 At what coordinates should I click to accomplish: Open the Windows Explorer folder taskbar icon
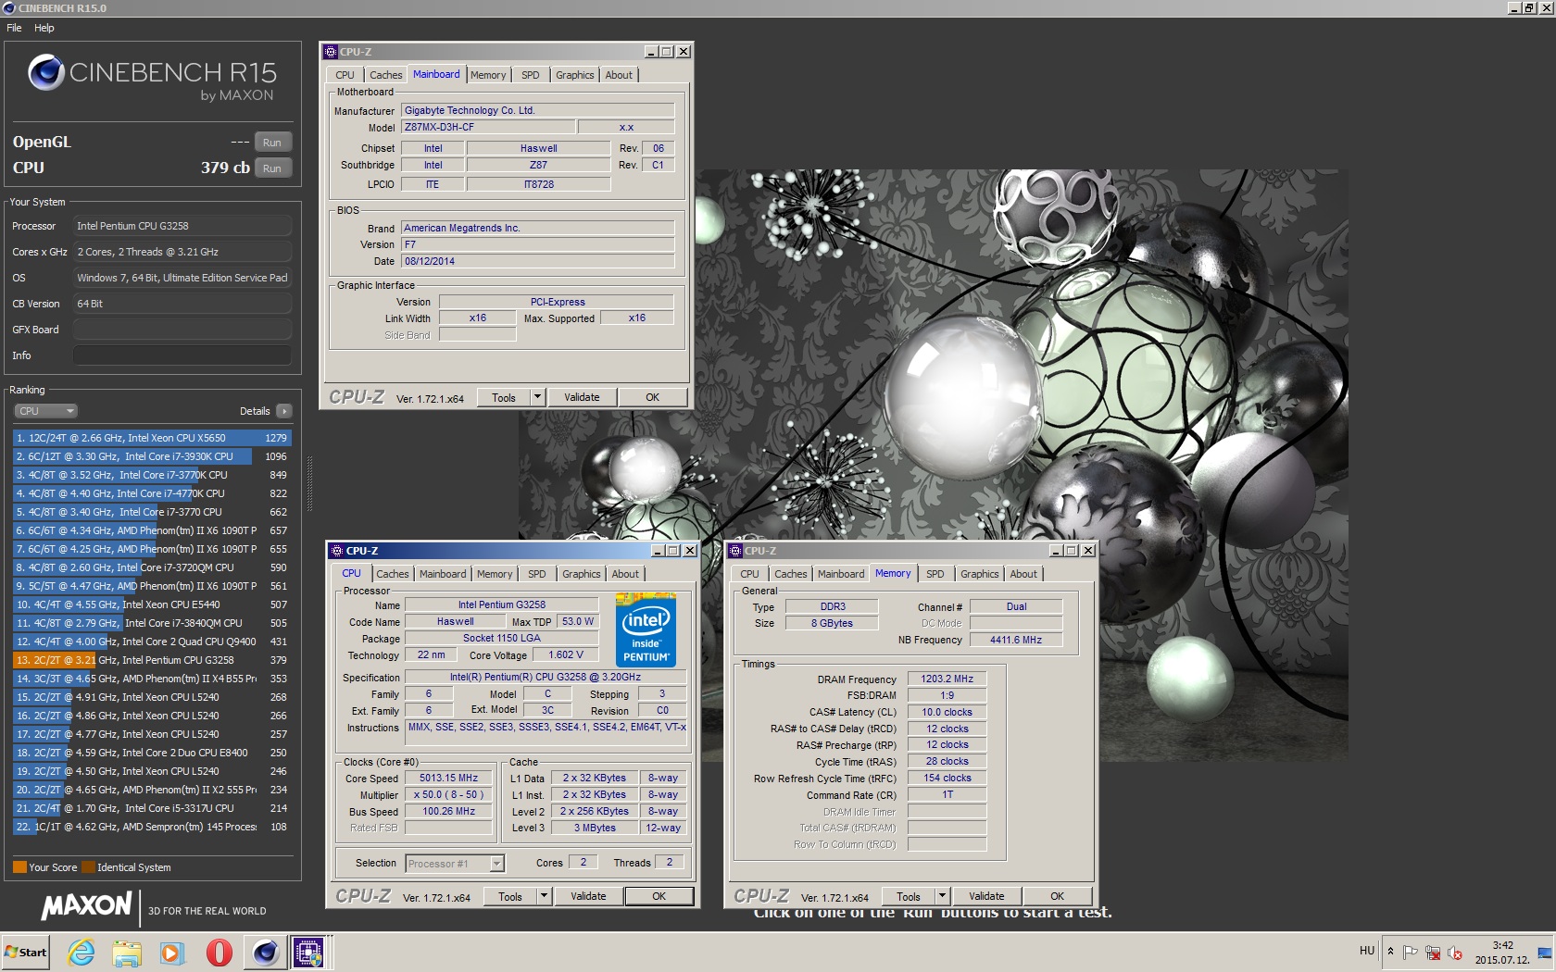[x=127, y=952]
